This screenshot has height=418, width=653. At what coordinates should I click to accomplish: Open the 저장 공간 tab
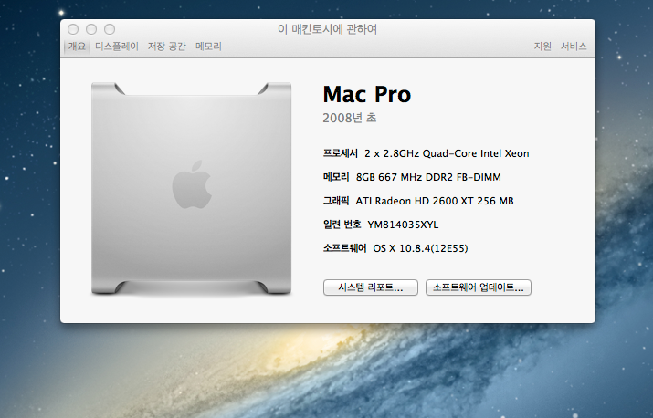[166, 47]
